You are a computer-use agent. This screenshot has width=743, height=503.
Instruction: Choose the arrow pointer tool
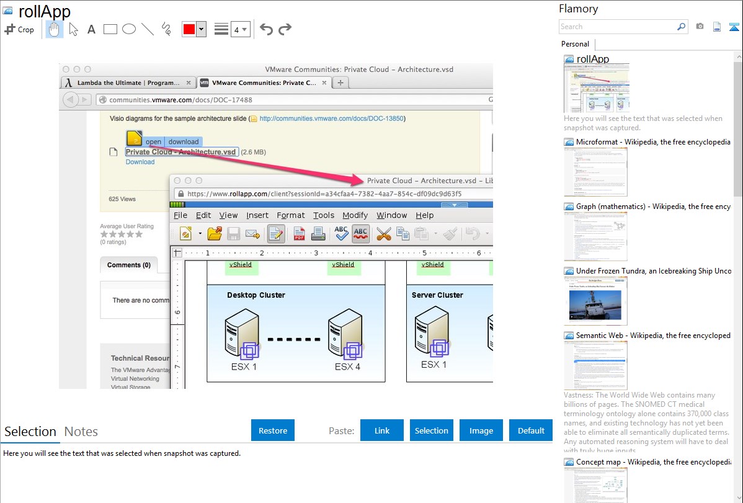click(73, 29)
